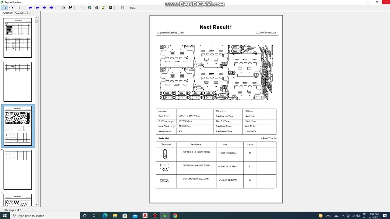Viewport: 390px width, 219px height.
Task: Click the size 912.40 x 611.54mm cell
Action: (228, 166)
